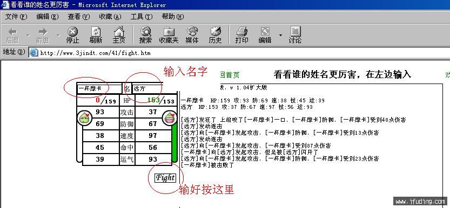Expand the Back button history dropdown arrow
450x208 pixels.
pos(28,36)
